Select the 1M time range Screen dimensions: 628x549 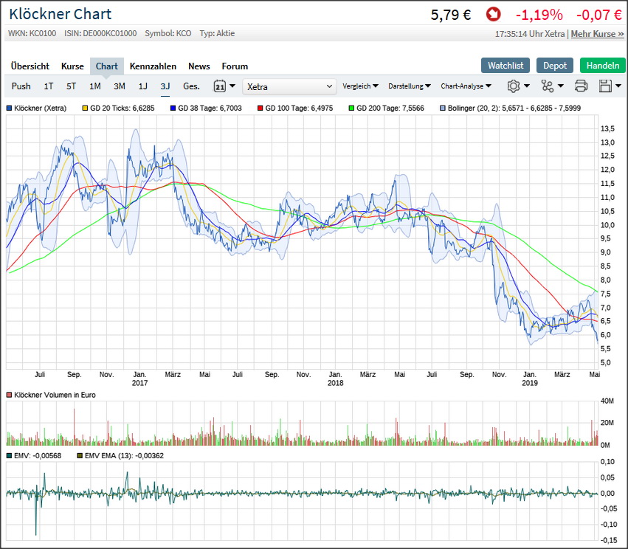(95, 86)
